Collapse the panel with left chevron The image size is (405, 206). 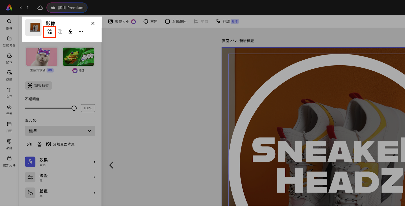pos(111,165)
